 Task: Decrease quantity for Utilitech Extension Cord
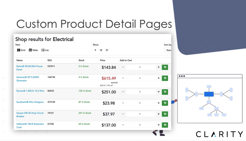123,125
